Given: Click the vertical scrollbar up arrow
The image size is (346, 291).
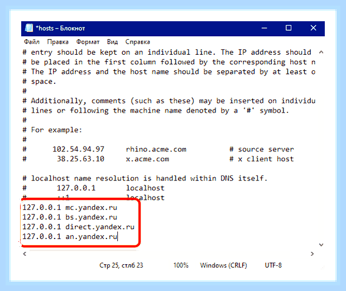Looking at the screenshot, I should point(321,53).
